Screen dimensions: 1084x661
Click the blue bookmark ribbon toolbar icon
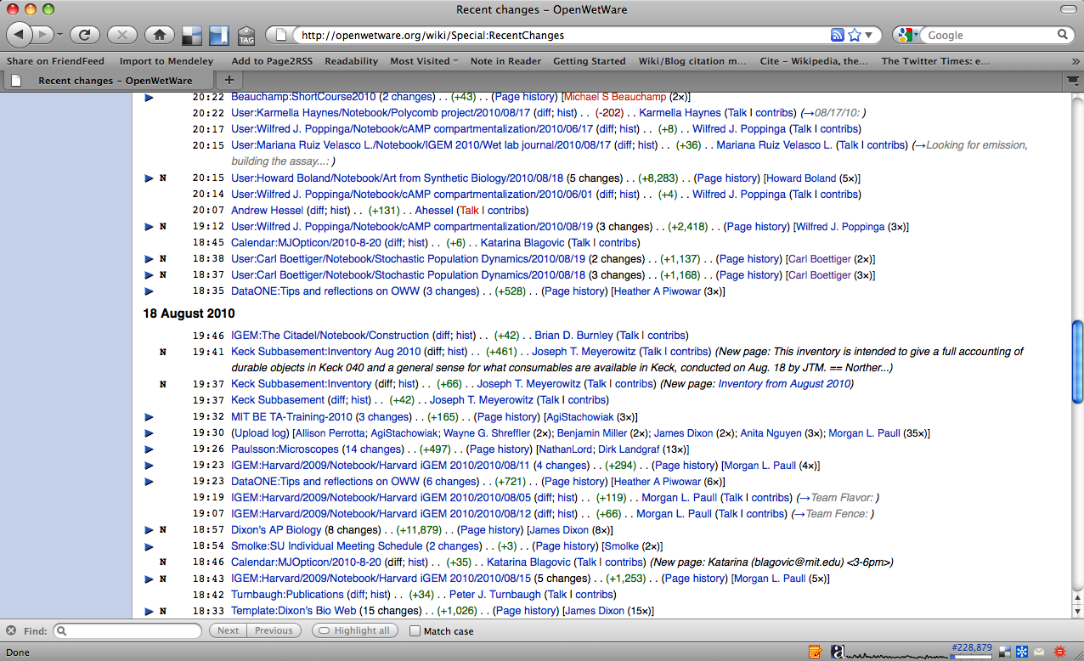219,36
